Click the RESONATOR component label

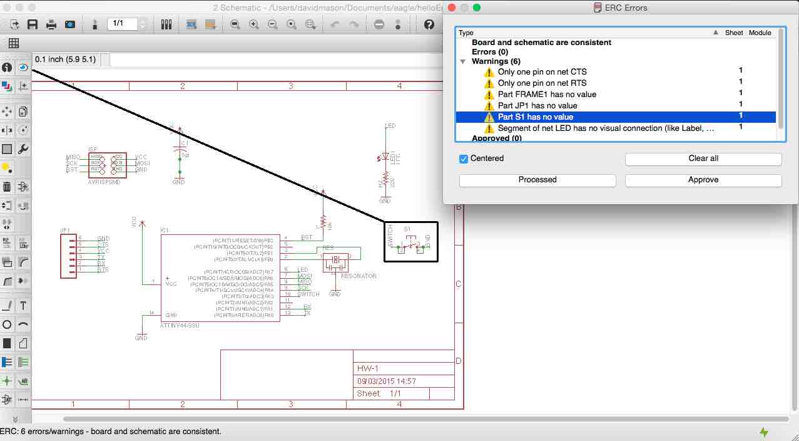360,276
